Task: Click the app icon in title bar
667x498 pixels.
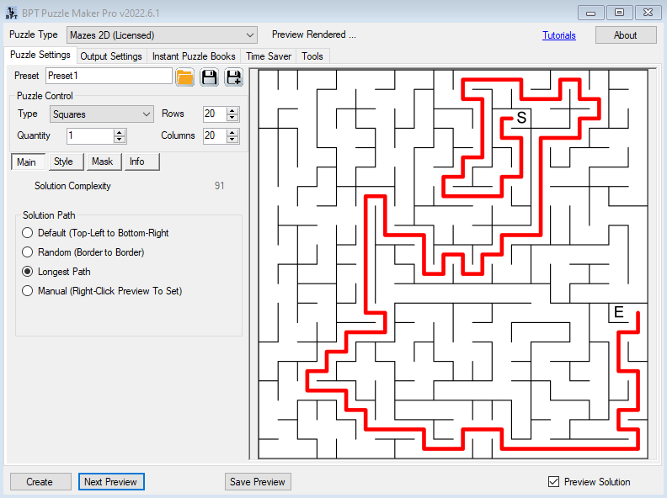Action: pyautogui.click(x=11, y=13)
